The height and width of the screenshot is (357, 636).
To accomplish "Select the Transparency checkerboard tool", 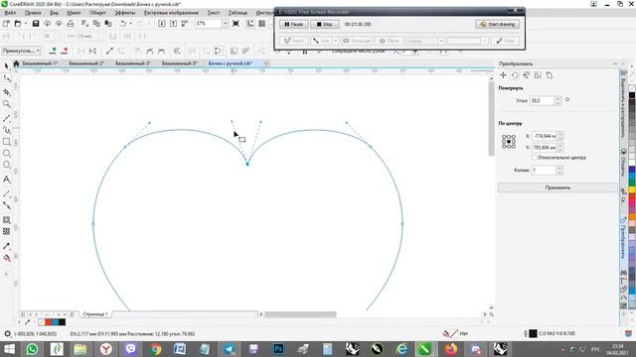I will coord(7,231).
